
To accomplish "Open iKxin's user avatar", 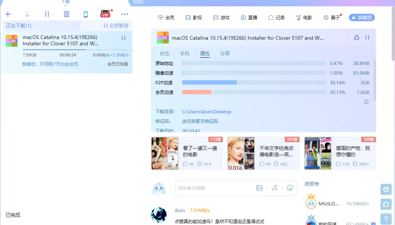I will click(159, 215).
